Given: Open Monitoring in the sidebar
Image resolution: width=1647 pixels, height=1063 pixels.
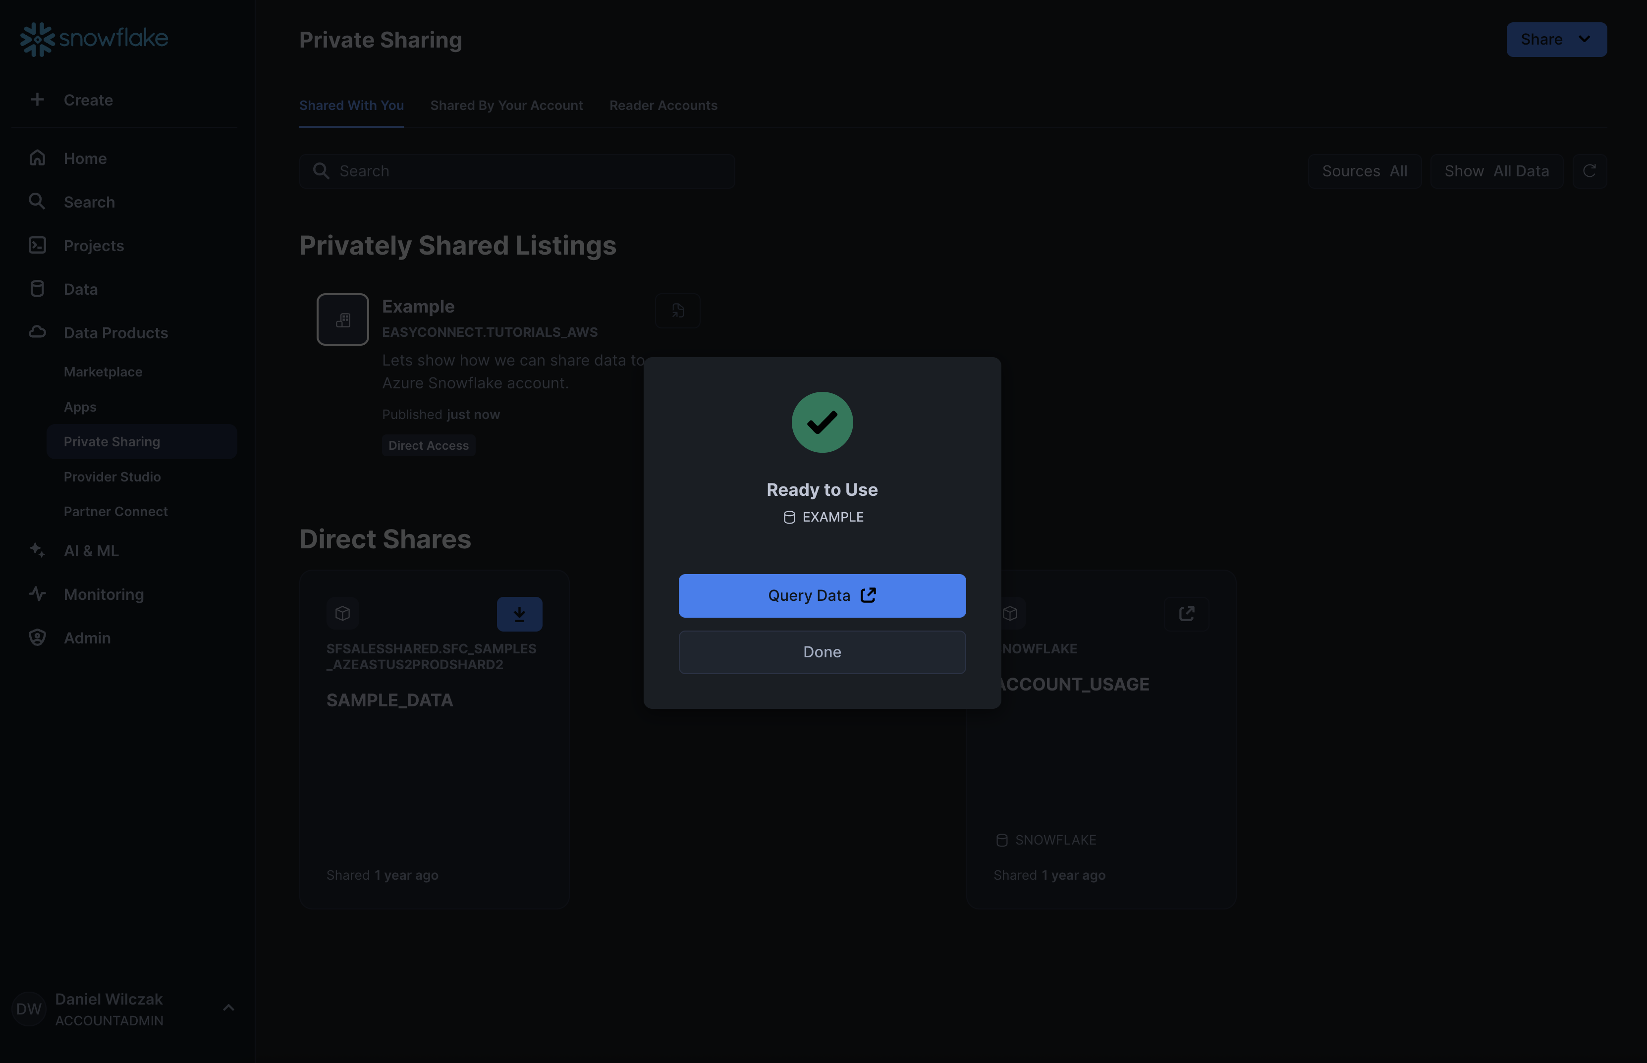Looking at the screenshot, I should [x=104, y=593].
